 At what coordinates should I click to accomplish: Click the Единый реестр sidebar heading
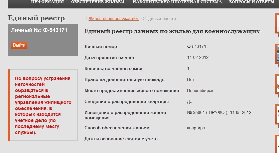36,18
